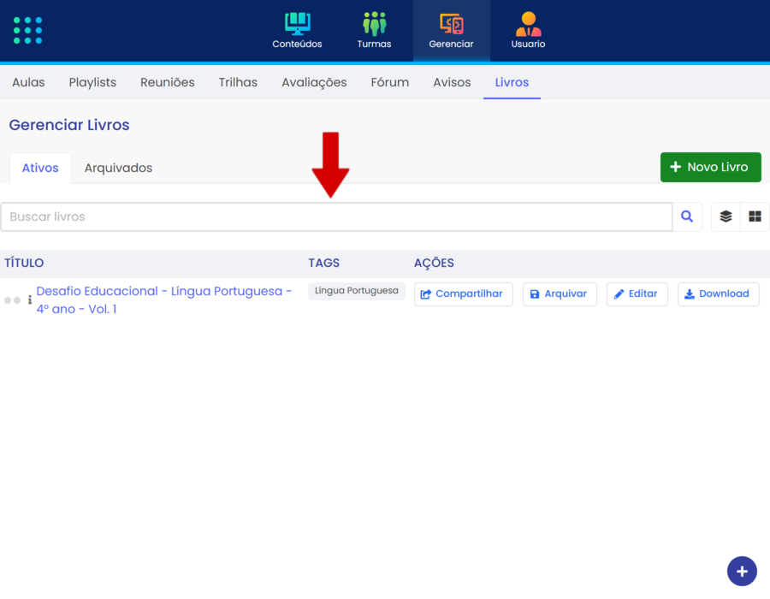The image size is (770, 599).
Task: Click Editar for the Língua Portuguesa book
Action: [637, 294]
